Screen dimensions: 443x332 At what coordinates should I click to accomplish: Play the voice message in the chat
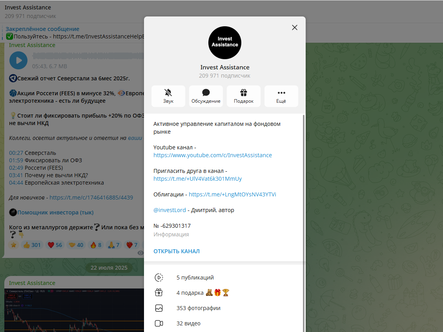18,60
